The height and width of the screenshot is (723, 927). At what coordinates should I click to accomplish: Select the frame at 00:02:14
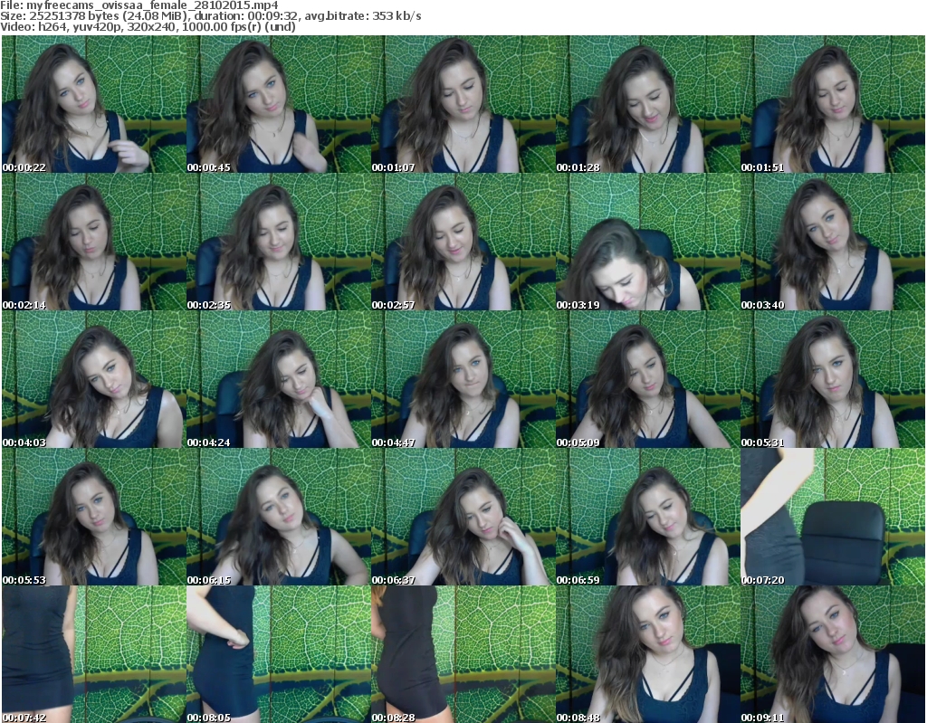[94, 242]
